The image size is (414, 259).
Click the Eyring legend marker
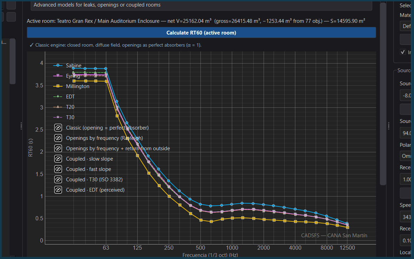(58, 76)
